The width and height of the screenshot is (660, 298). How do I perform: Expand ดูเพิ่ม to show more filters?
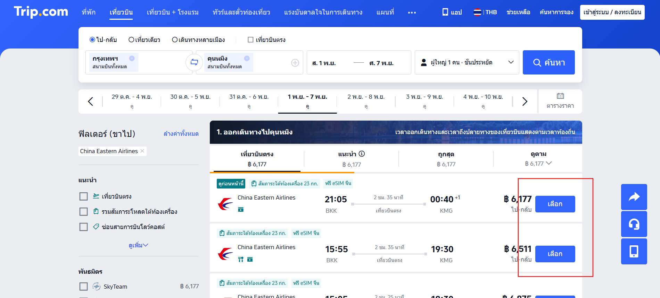point(138,245)
